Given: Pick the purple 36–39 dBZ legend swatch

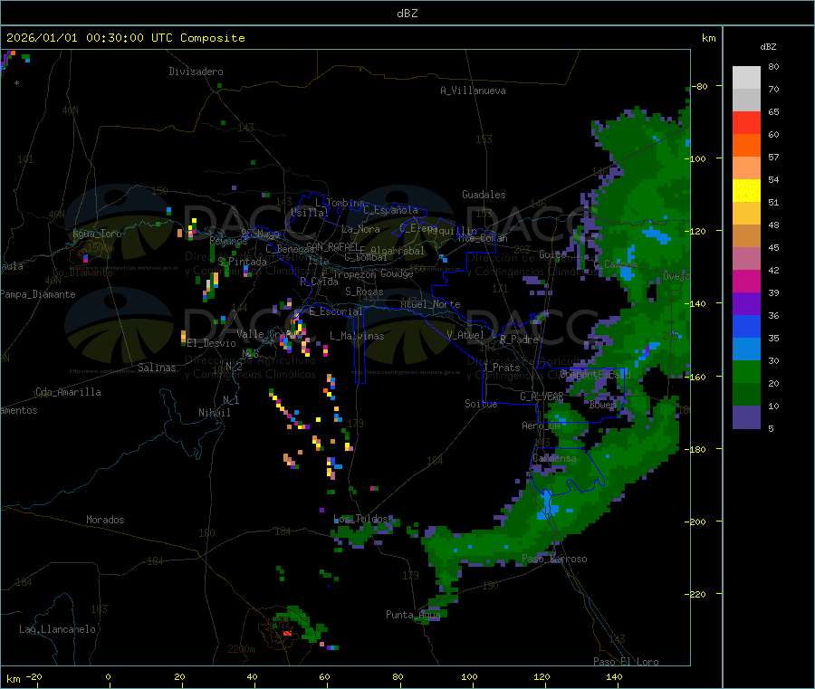Looking at the screenshot, I should (746, 304).
